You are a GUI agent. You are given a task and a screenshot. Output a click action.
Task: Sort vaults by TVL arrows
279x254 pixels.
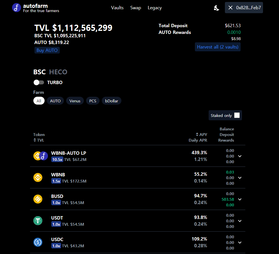click(35, 140)
